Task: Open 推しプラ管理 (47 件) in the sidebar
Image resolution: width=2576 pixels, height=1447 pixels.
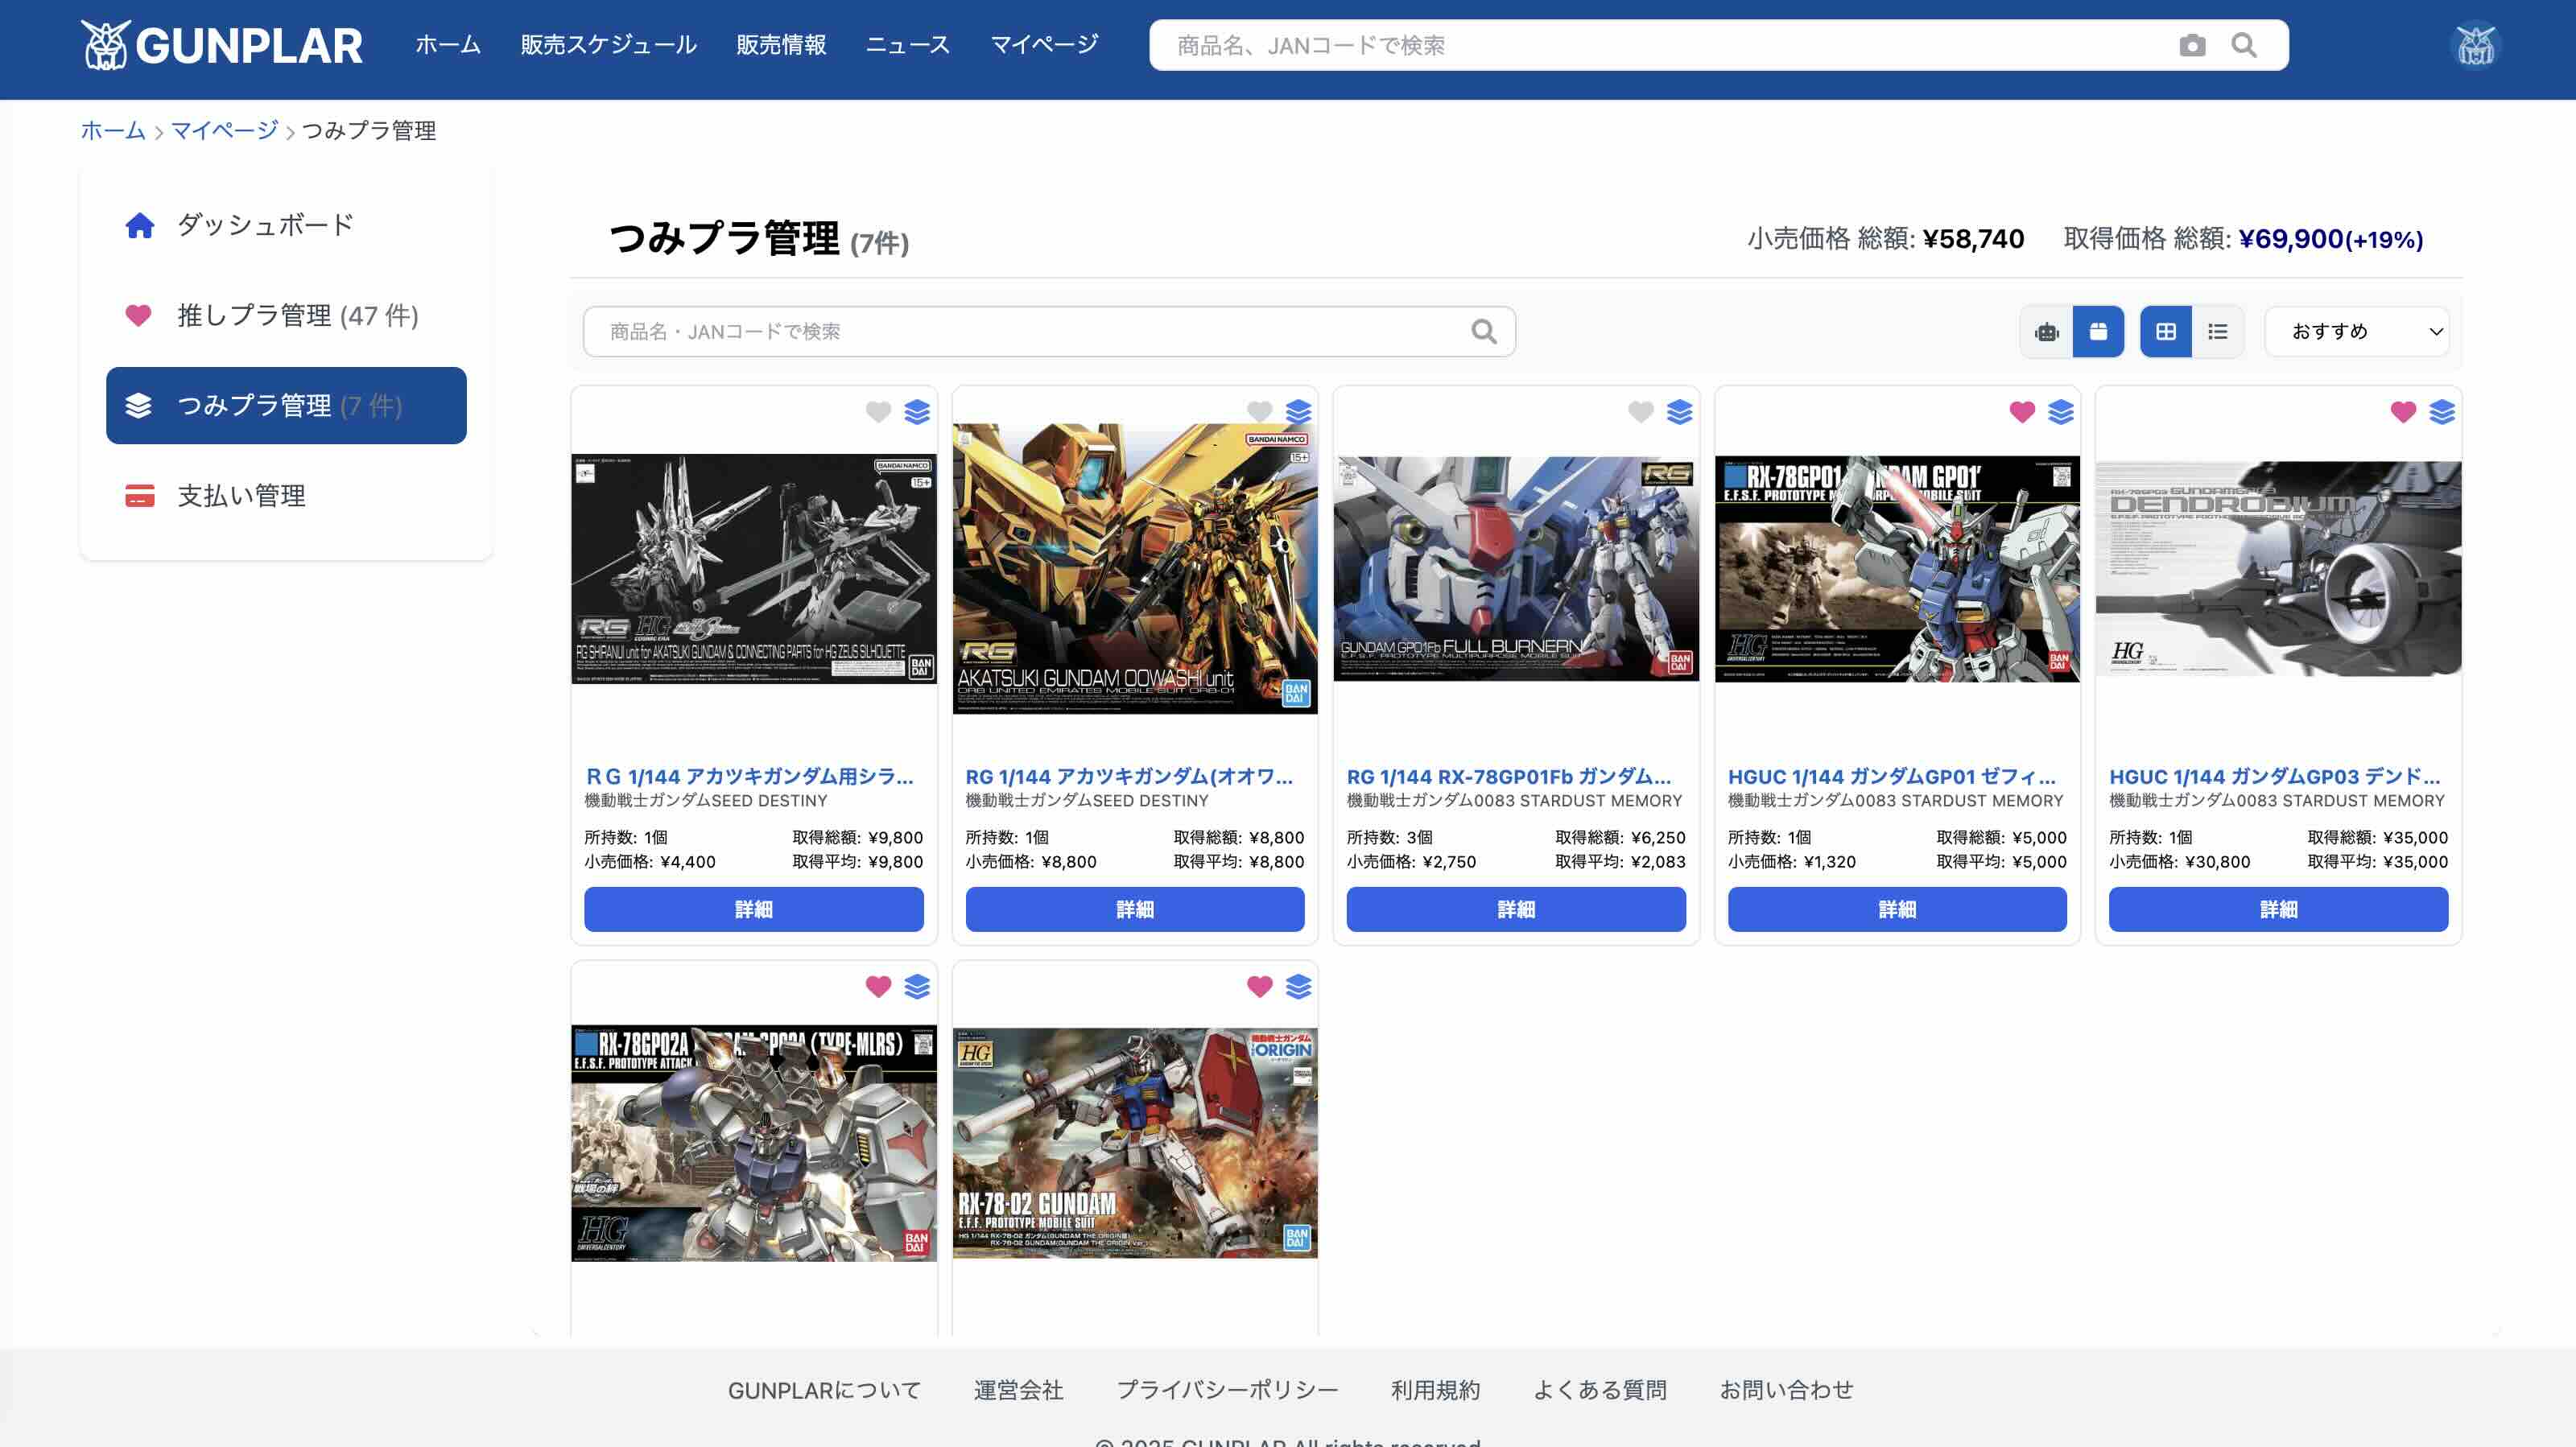Action: tap(286, 315)
